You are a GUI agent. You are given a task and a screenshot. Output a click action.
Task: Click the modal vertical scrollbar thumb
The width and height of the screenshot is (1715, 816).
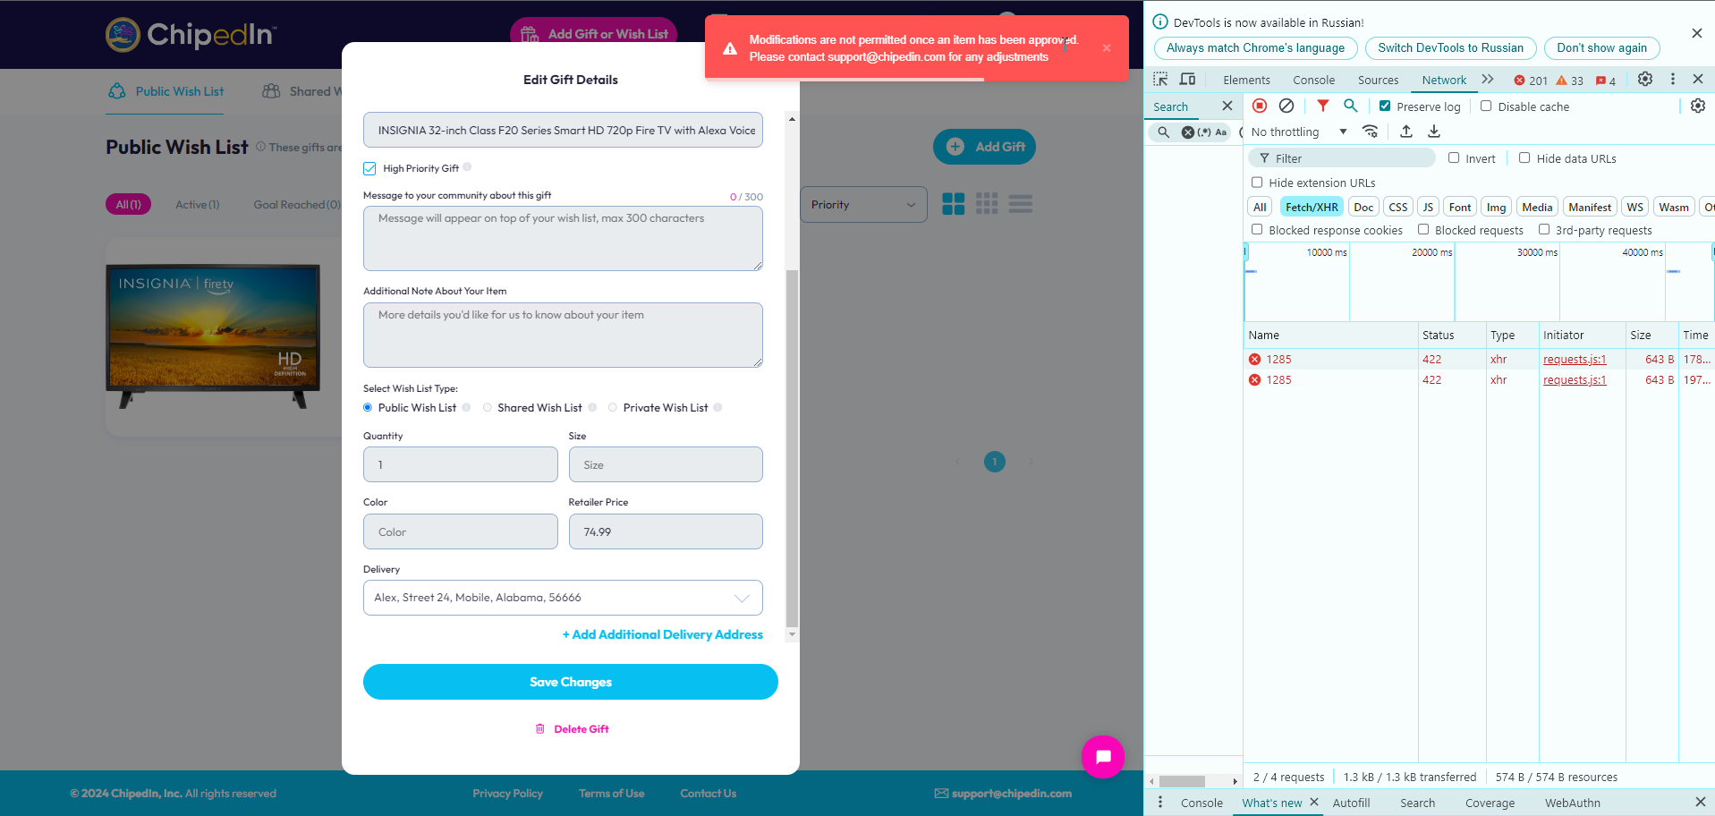click(x=791, y=447)
